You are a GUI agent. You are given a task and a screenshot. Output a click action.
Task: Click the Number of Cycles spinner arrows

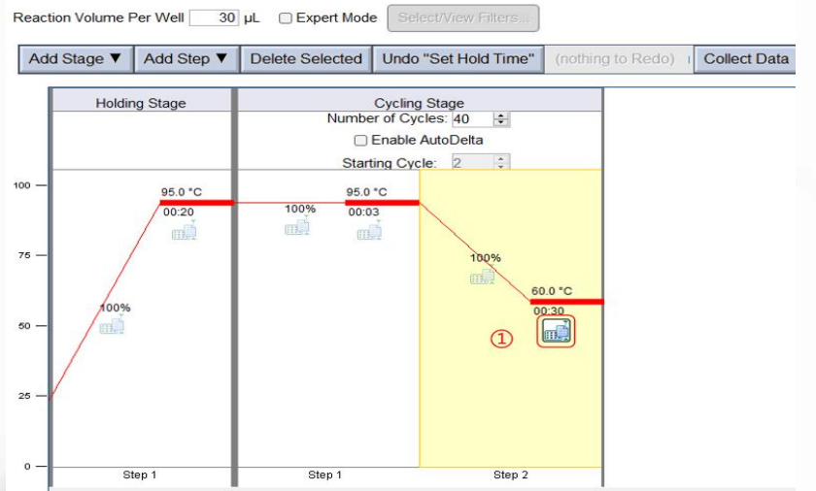tap(501, 119)
